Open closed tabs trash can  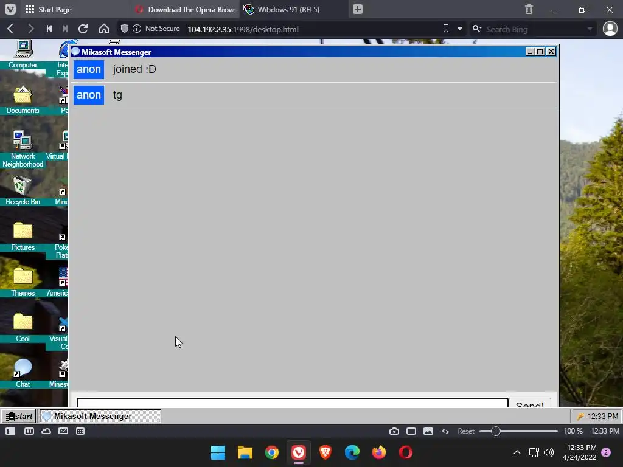point(529,9)
